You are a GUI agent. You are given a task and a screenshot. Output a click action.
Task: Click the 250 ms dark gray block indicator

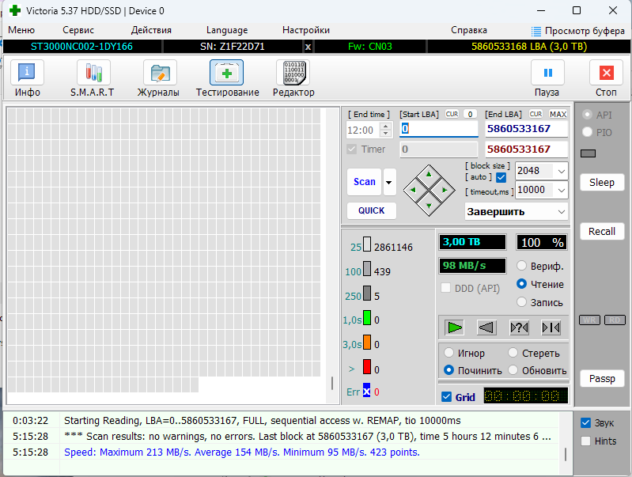pos(367,293)
